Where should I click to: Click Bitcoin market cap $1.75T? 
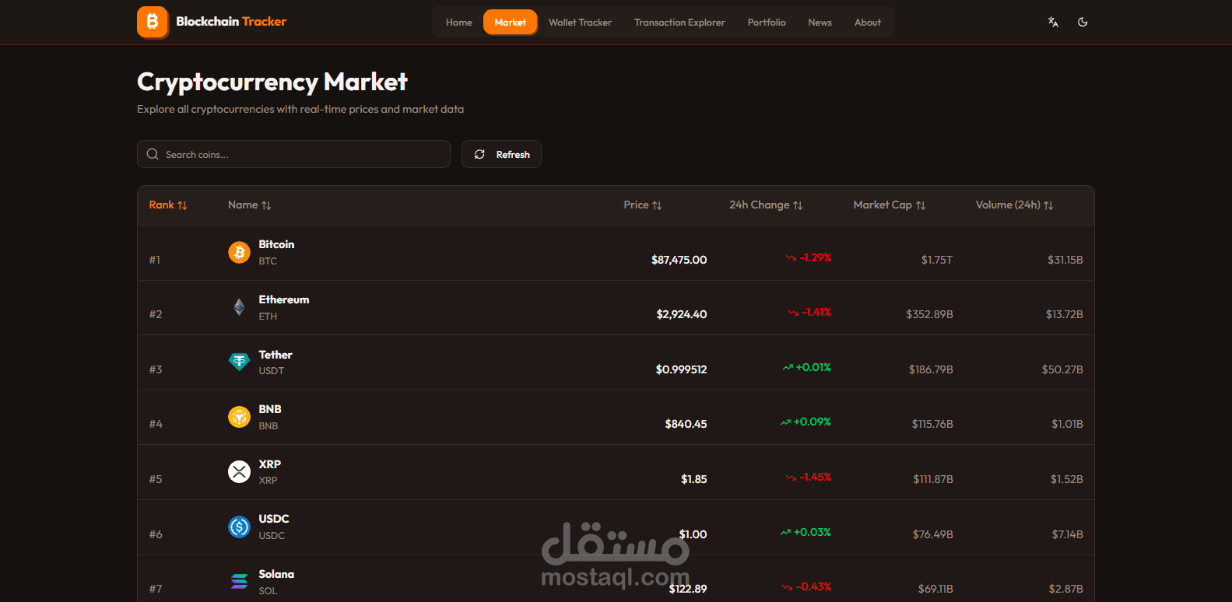click(x=937, y=260)
